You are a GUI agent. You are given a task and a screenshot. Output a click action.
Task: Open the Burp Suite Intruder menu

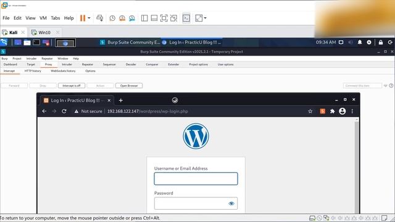pos(31,59)
